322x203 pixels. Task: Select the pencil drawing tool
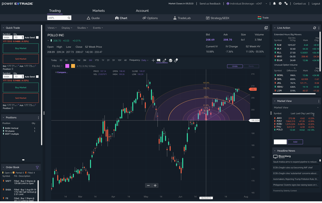pyautogui.click(x=164, y=60)
